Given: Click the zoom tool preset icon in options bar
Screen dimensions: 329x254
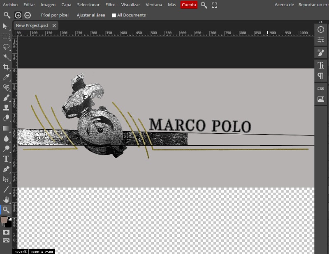Looking at the screenshot, I should pos(7,15).
